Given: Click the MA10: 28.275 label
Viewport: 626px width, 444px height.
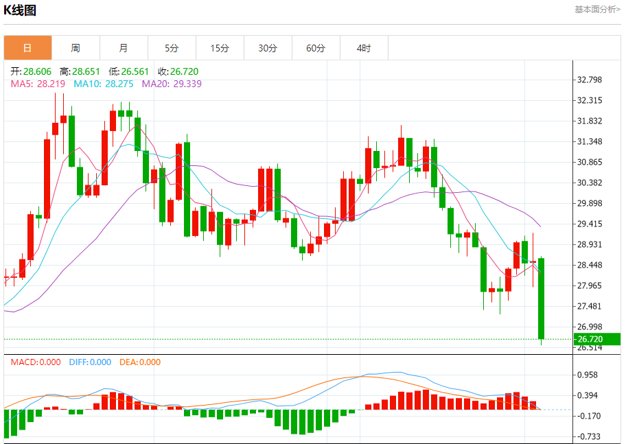Looking at the screenshot, I should coord(104,84).
